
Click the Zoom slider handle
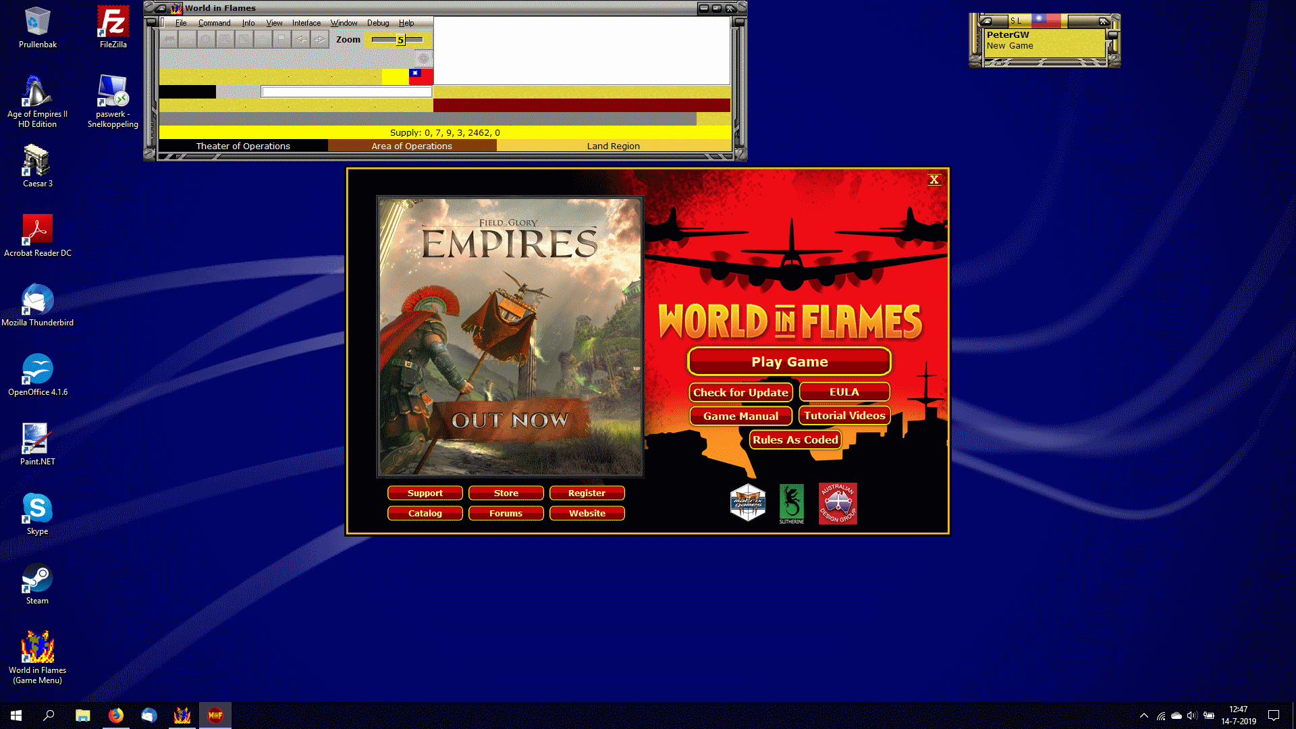(x=400, y=40)
